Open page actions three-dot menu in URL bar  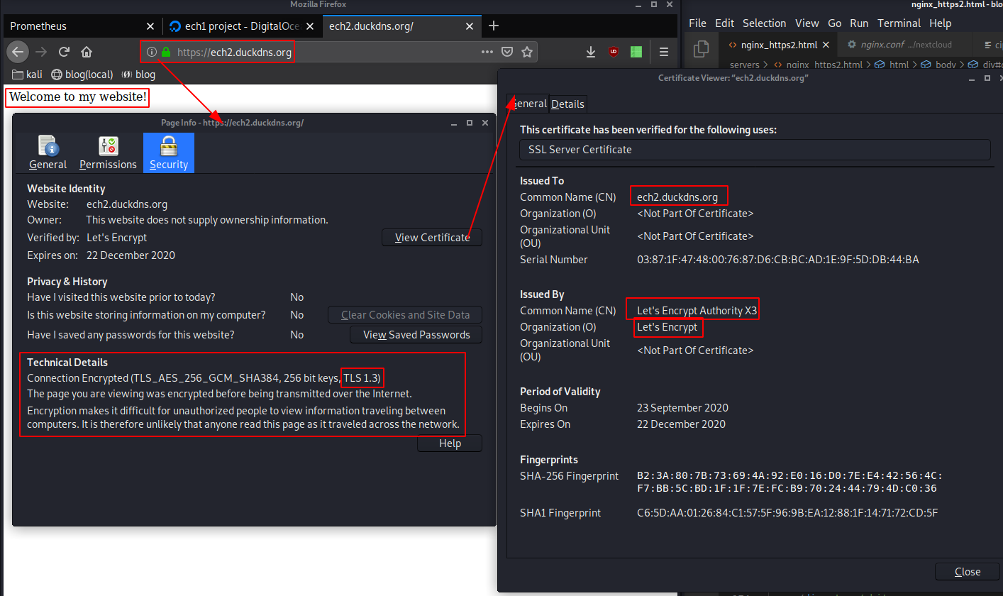[487, 52]
